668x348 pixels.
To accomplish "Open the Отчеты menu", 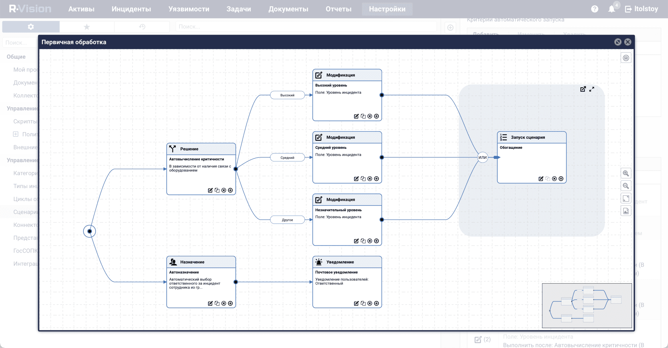I will click(339, 9).
